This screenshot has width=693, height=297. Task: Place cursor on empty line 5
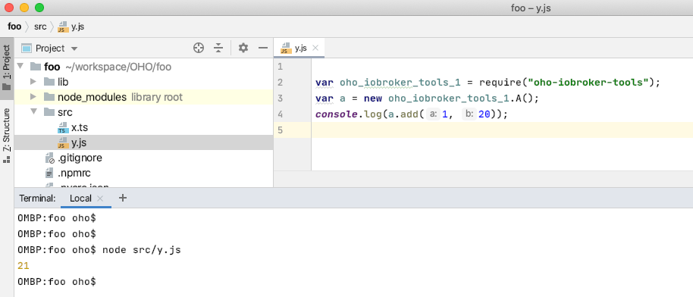click(502, 130)
